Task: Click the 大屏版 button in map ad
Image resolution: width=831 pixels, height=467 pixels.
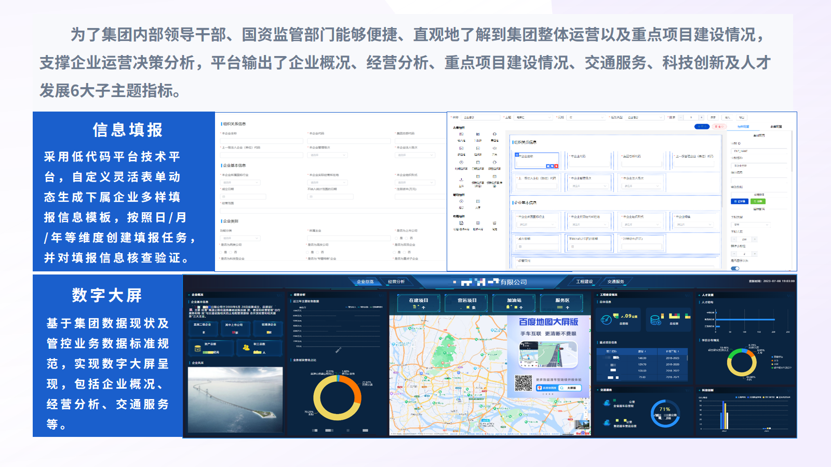Action: coord(571,388)
